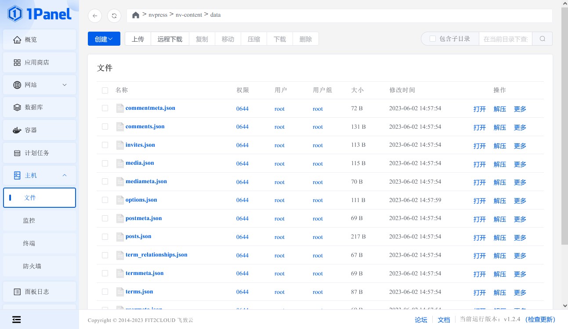Collapse the sidebar with the bottom menu icon
Screen dimensions: 568x329
click(x=16, y=319)
